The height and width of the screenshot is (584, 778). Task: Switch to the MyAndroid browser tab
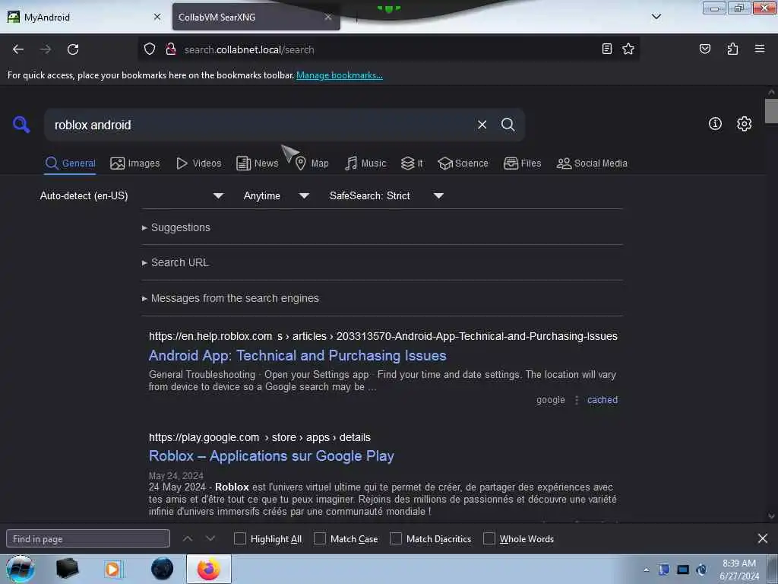click(84, 17)
